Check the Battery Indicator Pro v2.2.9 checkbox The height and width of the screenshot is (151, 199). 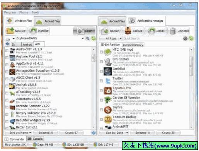(7, 115)
